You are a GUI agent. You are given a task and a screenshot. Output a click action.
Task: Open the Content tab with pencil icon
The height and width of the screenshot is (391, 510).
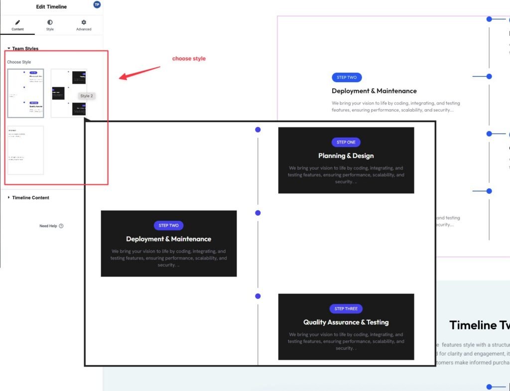[17, 25]
